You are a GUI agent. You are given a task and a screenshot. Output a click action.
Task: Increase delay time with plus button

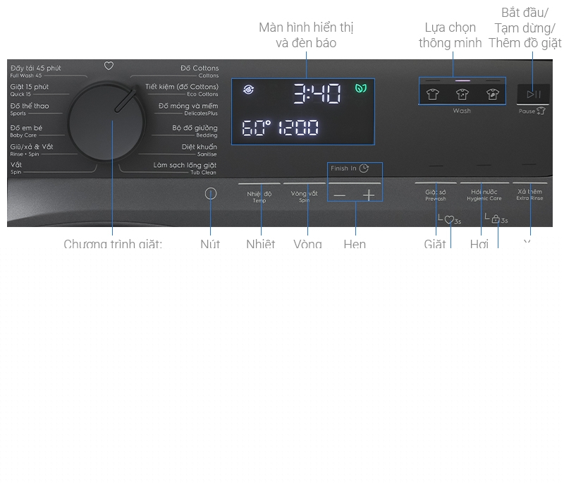[369, 195]
